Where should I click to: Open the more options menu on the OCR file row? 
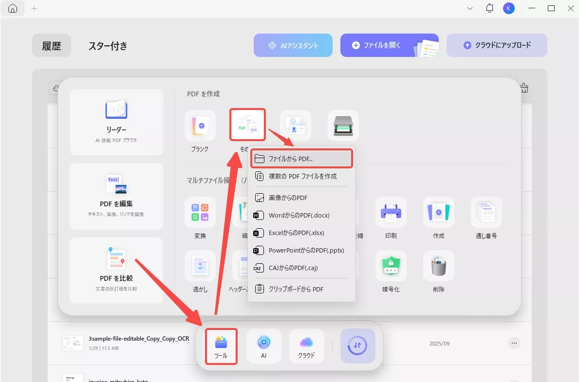click(x=514, y=343)
